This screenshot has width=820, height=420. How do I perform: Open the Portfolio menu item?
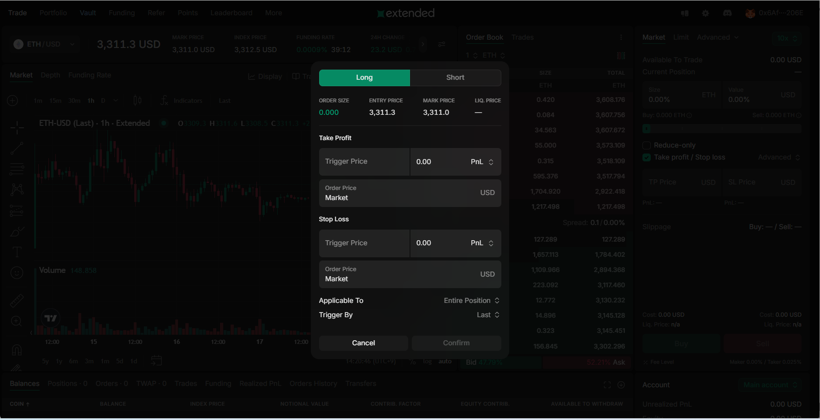click(x=53, y=13)
